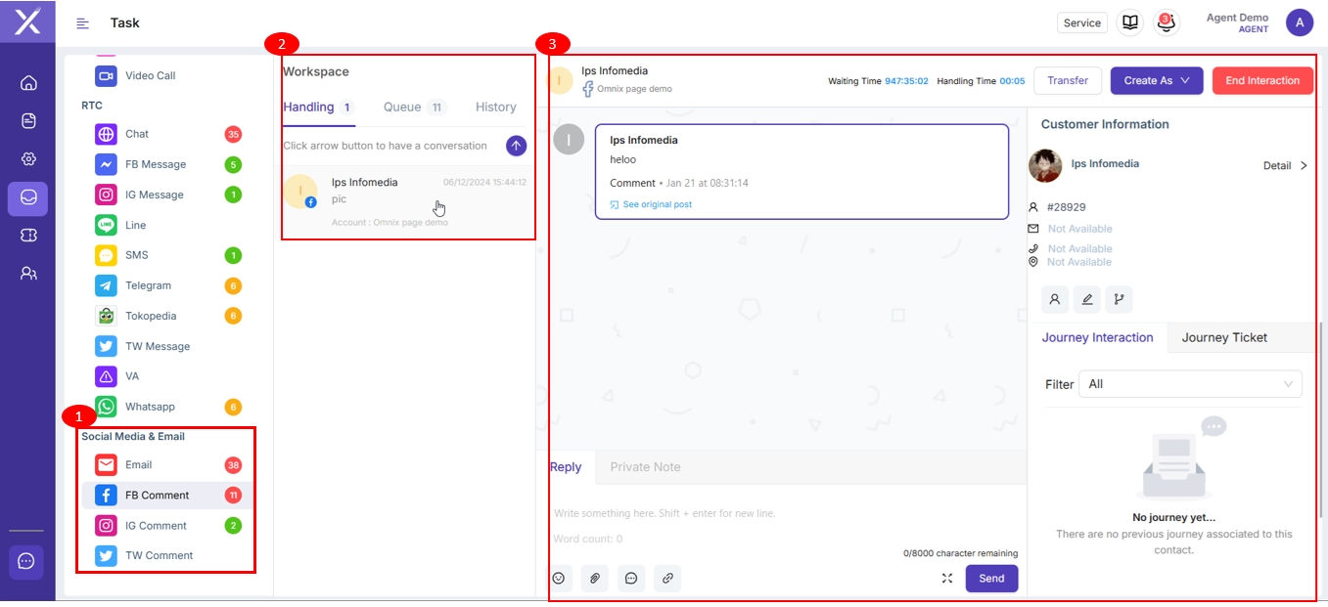
Task: Switch to the Handling tab
Action: (318, 108)
